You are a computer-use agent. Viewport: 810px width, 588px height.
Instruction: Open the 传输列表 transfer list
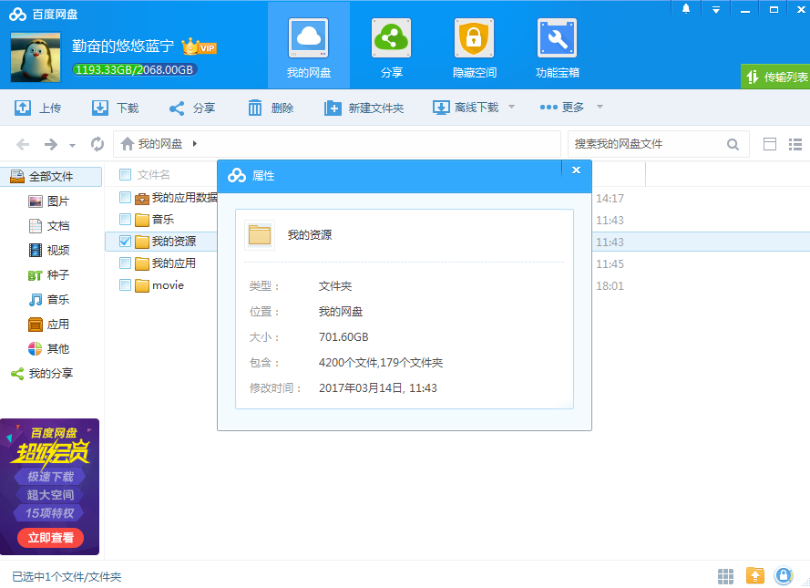click(x=775, y=77)
